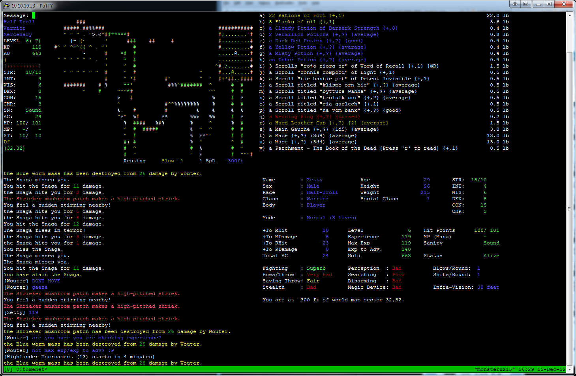This screenshot has height=376, width=576.
Task: Click the scrollbar down arrow
Action: point(570,369)
